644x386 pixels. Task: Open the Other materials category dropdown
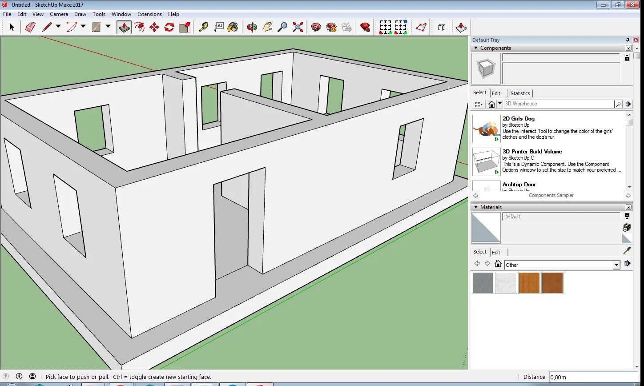pyautogui.click(x=616, y=265)
